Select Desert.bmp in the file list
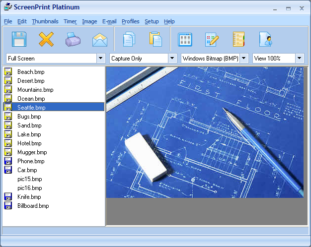This screenshot has width=311, height=247. tap(31, 81)
